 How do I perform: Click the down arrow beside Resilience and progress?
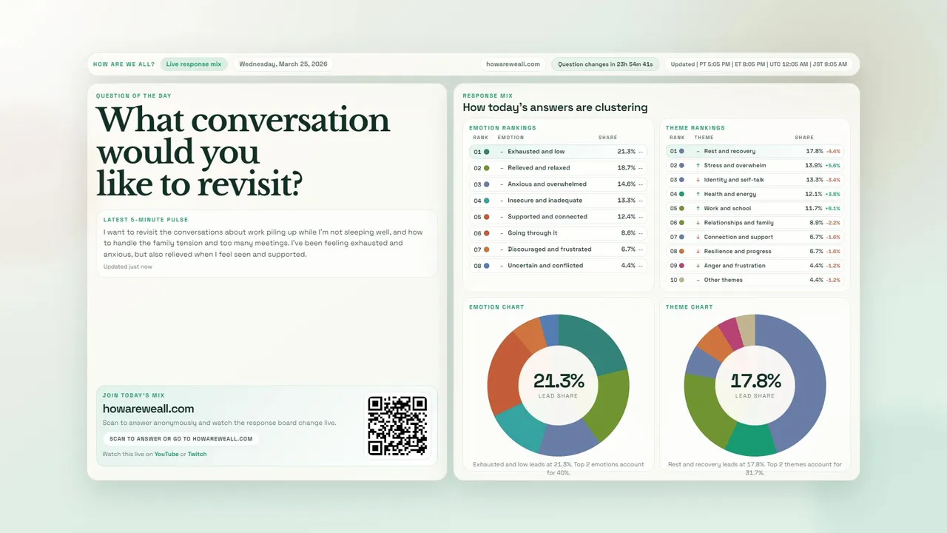point(698,252)
